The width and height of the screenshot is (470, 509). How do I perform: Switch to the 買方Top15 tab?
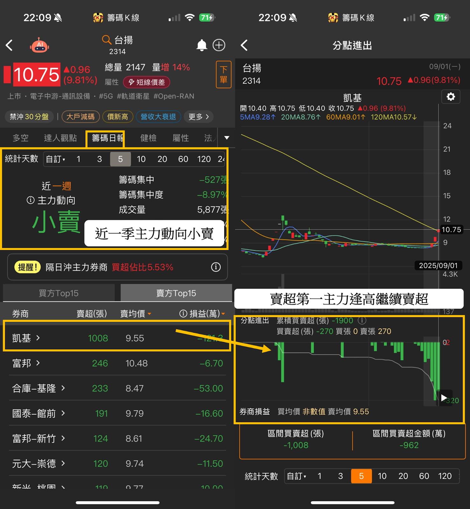click(59, 293)
